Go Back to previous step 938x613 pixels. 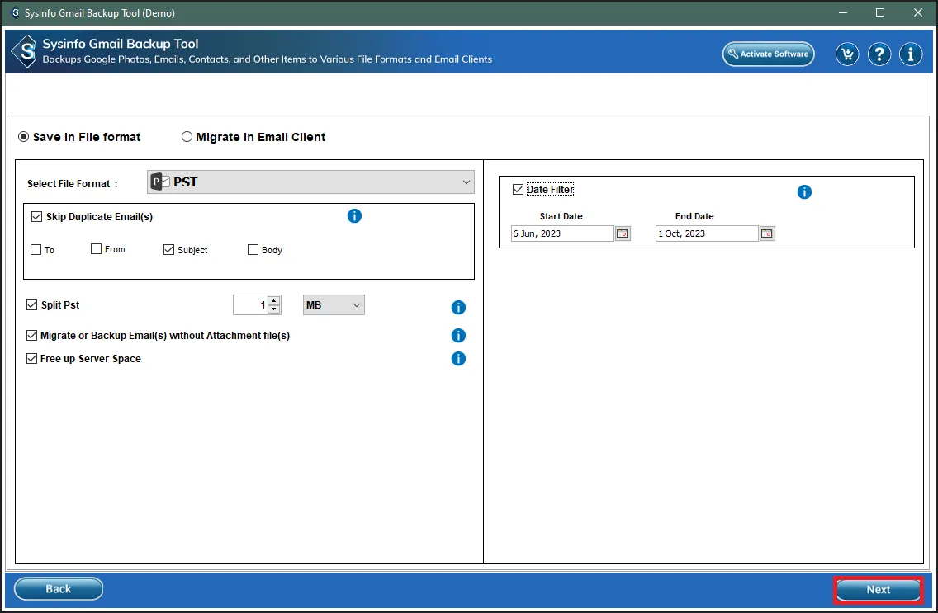point(59,589)
